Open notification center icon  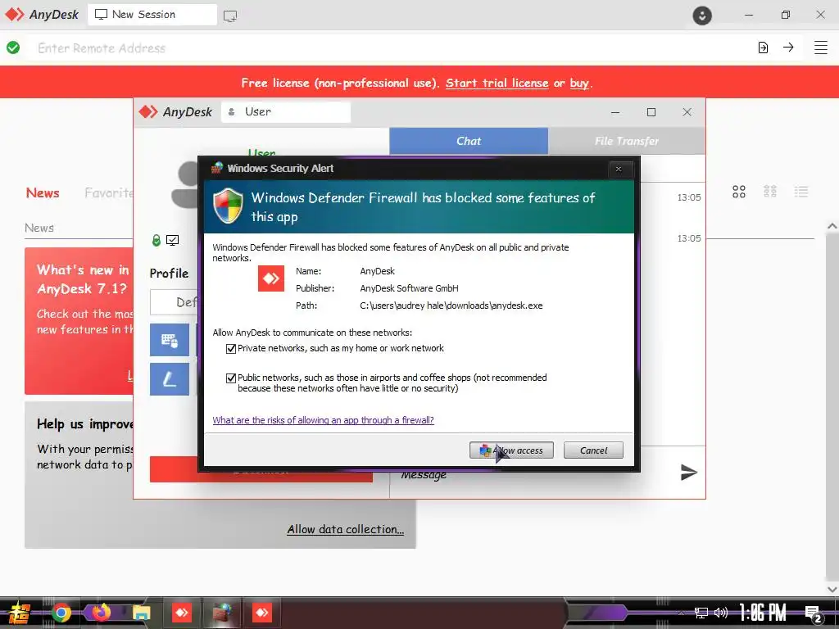(814, 614)
